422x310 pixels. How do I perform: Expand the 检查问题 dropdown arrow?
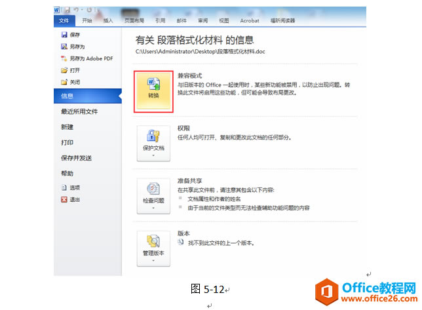tap(153, 208)
